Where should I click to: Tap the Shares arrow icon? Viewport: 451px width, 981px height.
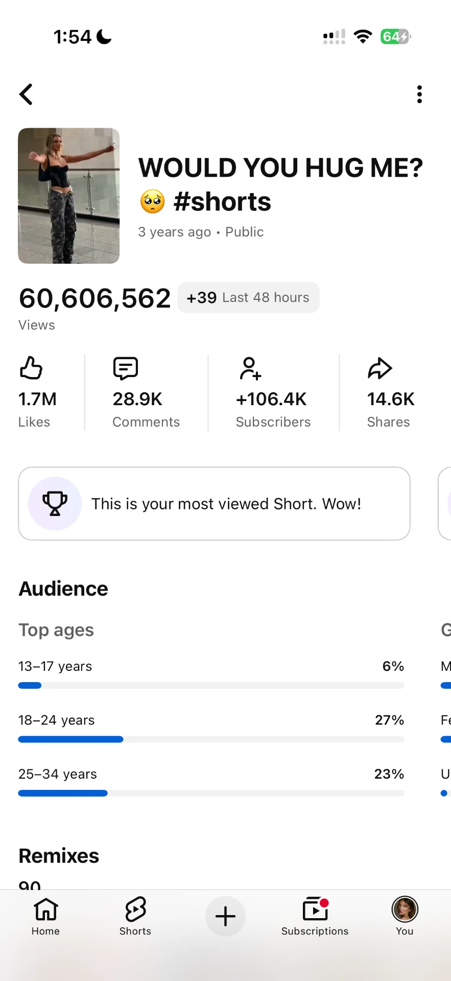pos(379,368)
